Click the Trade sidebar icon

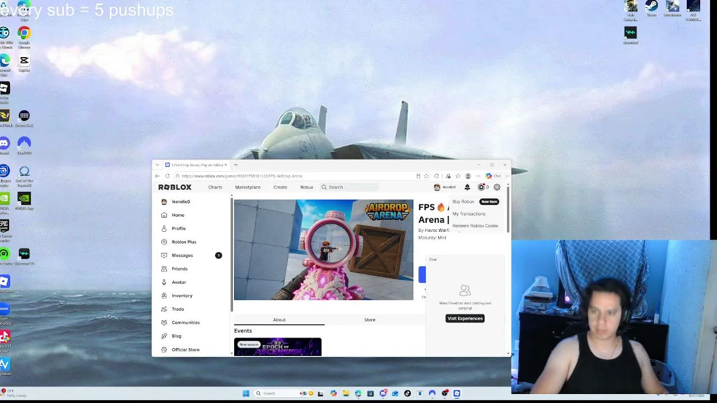tap(164, 309)
